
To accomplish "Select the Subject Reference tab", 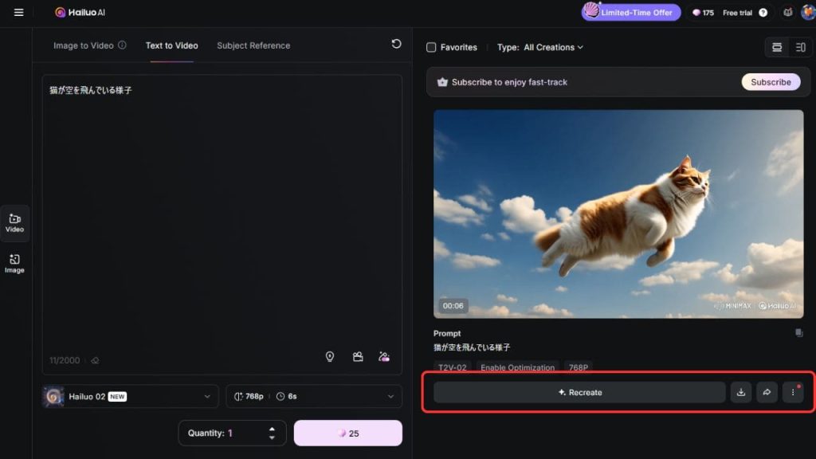I will pyautogui.click(x=253, y=45).
